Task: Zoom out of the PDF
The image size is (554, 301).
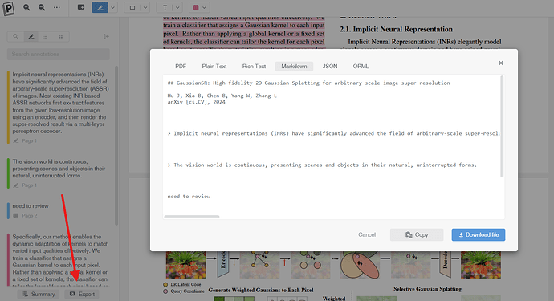Action: [x=42, y=7]
